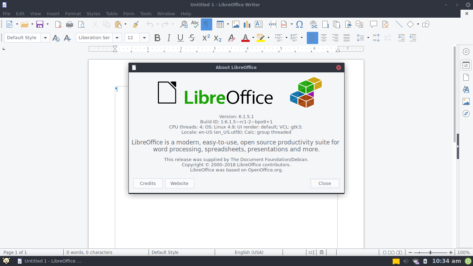The width and height of the screenshot is (473, 266).
Task: Expand the font name dropdown arrow
Action: 117,38
